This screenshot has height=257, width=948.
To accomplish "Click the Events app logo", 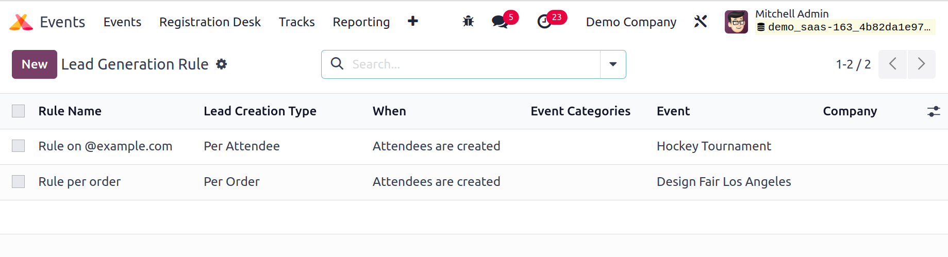I will (x=21, y=22).
